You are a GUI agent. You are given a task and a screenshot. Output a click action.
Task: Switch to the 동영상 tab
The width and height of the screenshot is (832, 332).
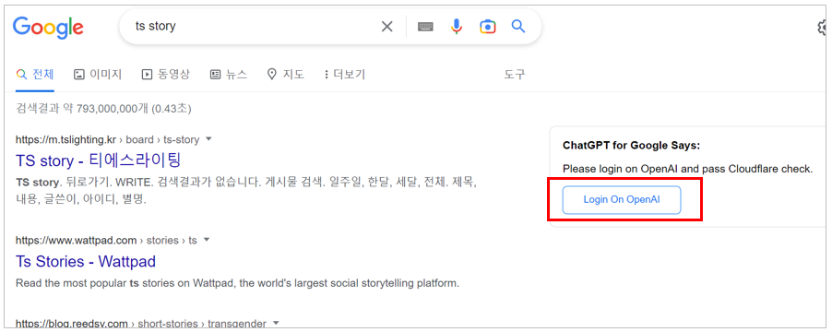[165, 75]
